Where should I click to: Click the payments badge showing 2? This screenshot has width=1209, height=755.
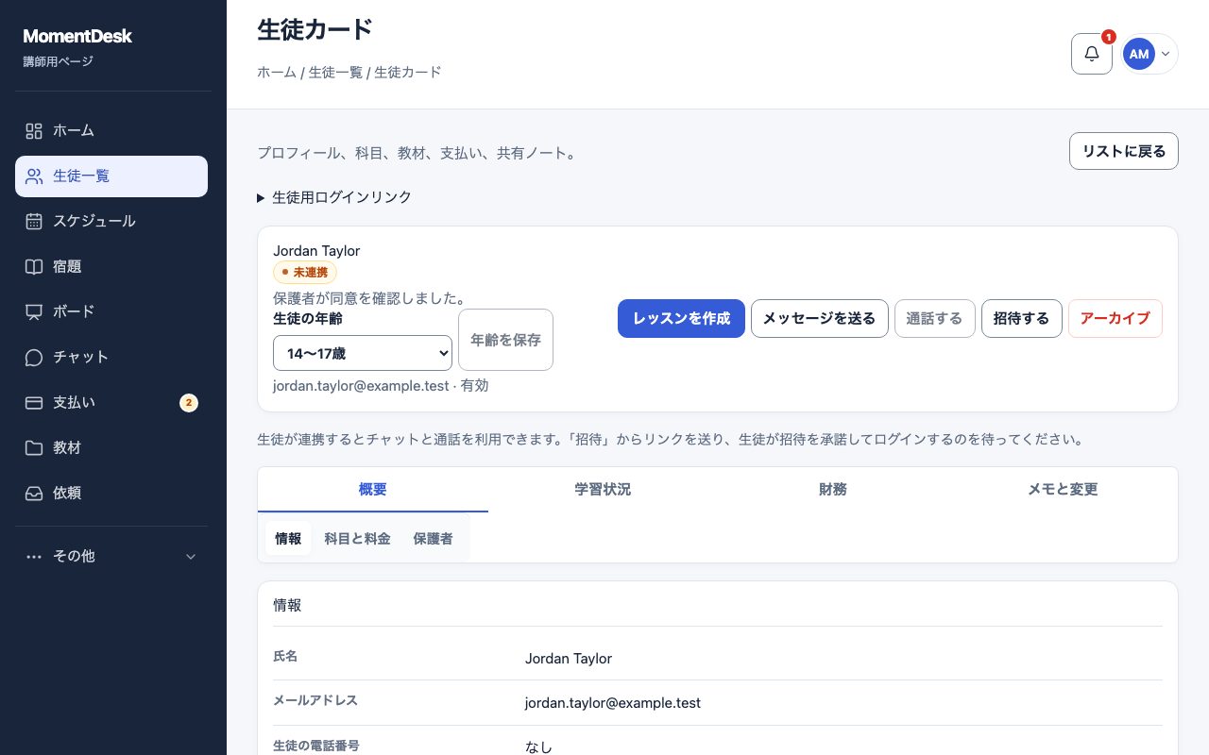point(189,403)
